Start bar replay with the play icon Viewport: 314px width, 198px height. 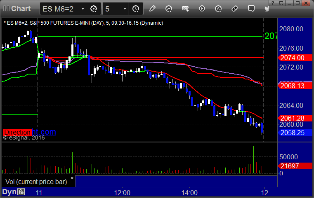202,9
